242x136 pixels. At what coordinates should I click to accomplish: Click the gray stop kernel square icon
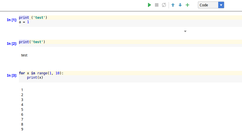157,5
